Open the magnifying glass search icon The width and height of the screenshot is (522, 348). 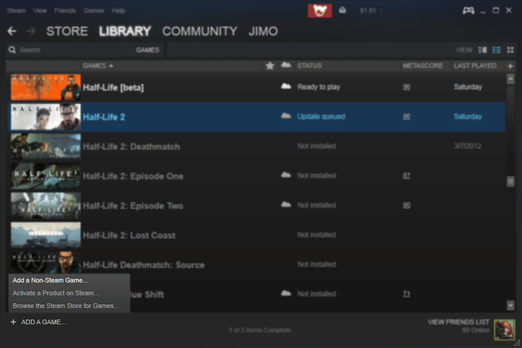click(x=12, y=50)
